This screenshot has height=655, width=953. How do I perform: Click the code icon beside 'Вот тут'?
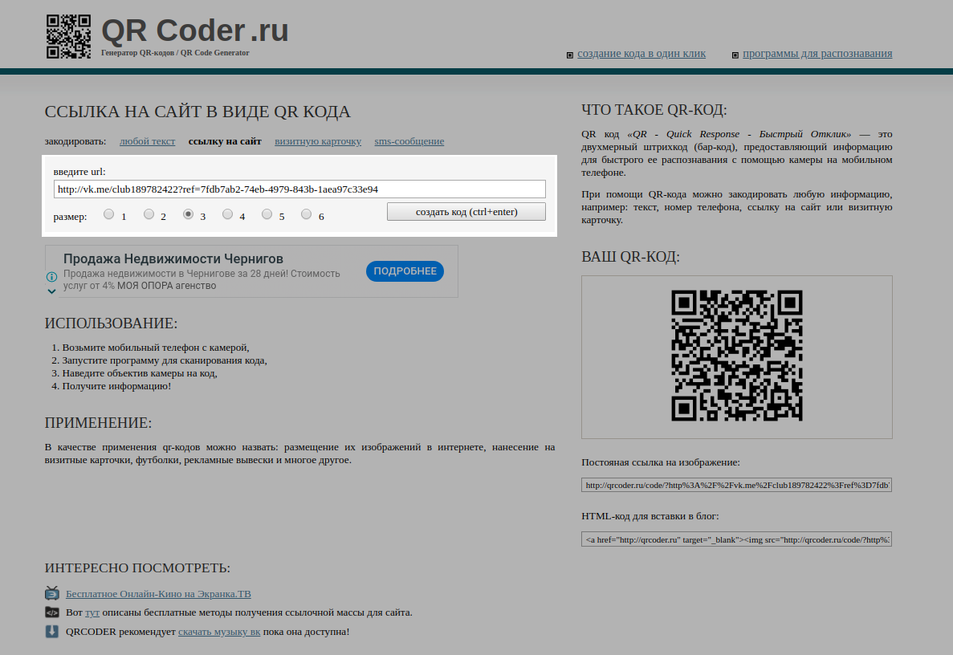click(x=52, y=612)
